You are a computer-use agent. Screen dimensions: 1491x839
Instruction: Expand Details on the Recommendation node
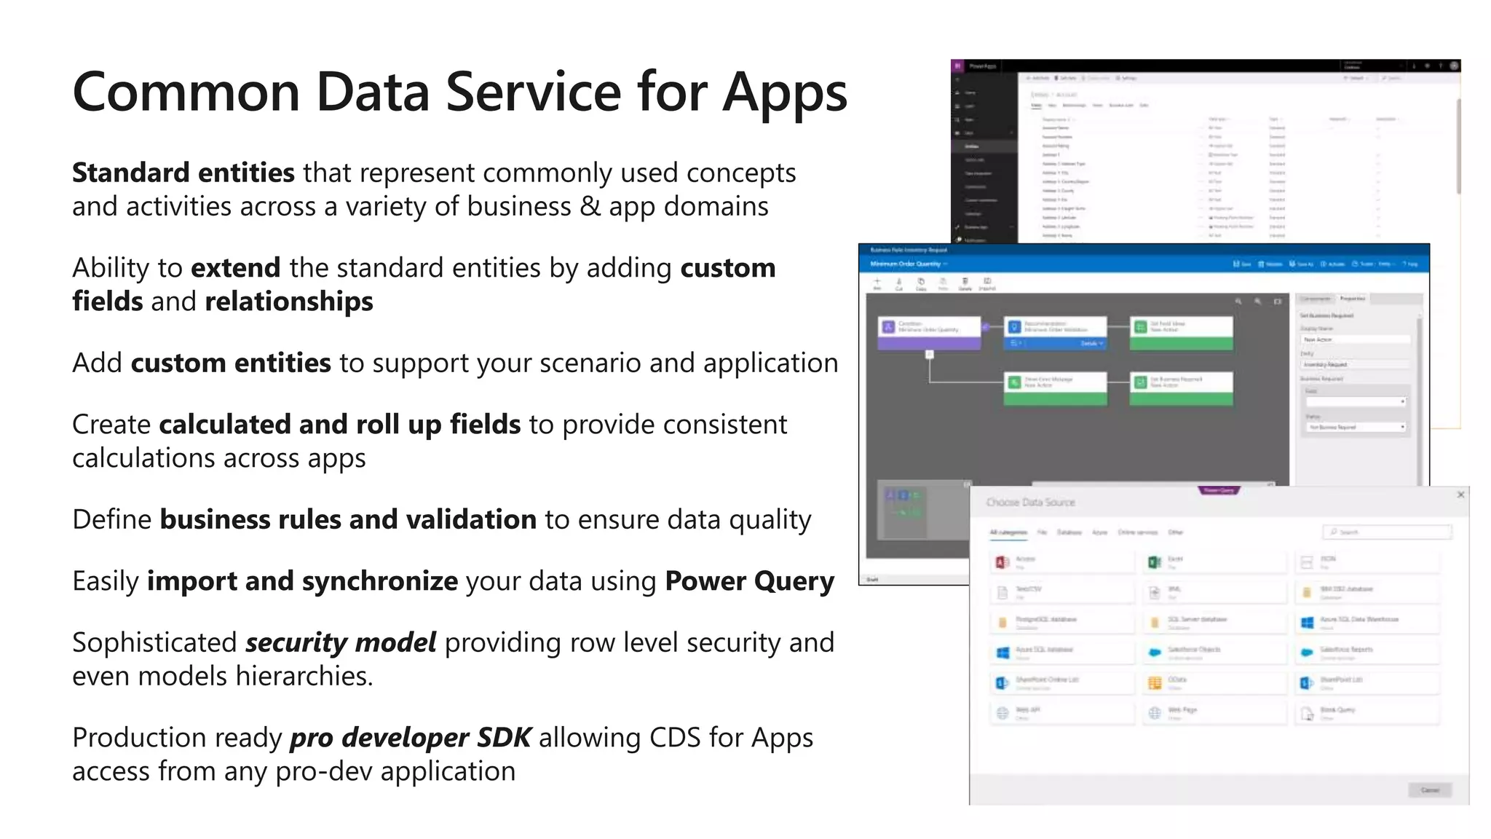point(1091,343)
